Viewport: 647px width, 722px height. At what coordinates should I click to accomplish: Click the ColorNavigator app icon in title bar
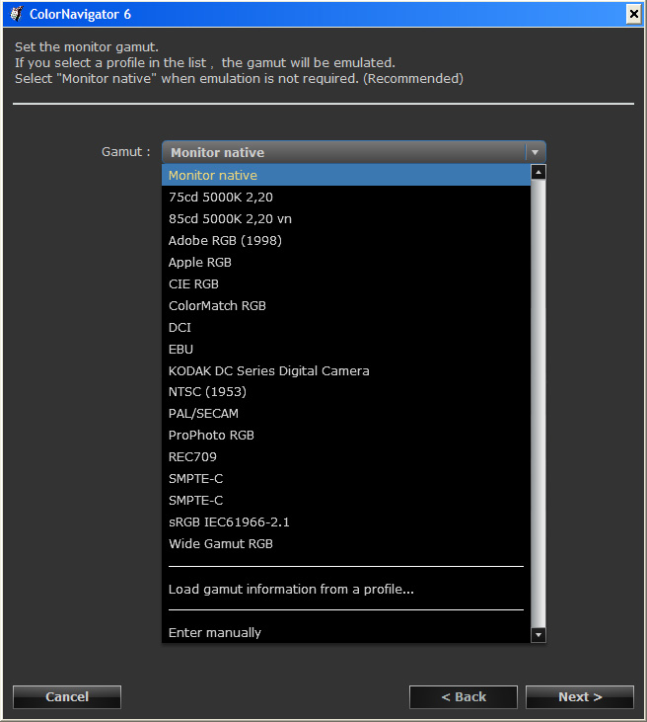[17, 14]
